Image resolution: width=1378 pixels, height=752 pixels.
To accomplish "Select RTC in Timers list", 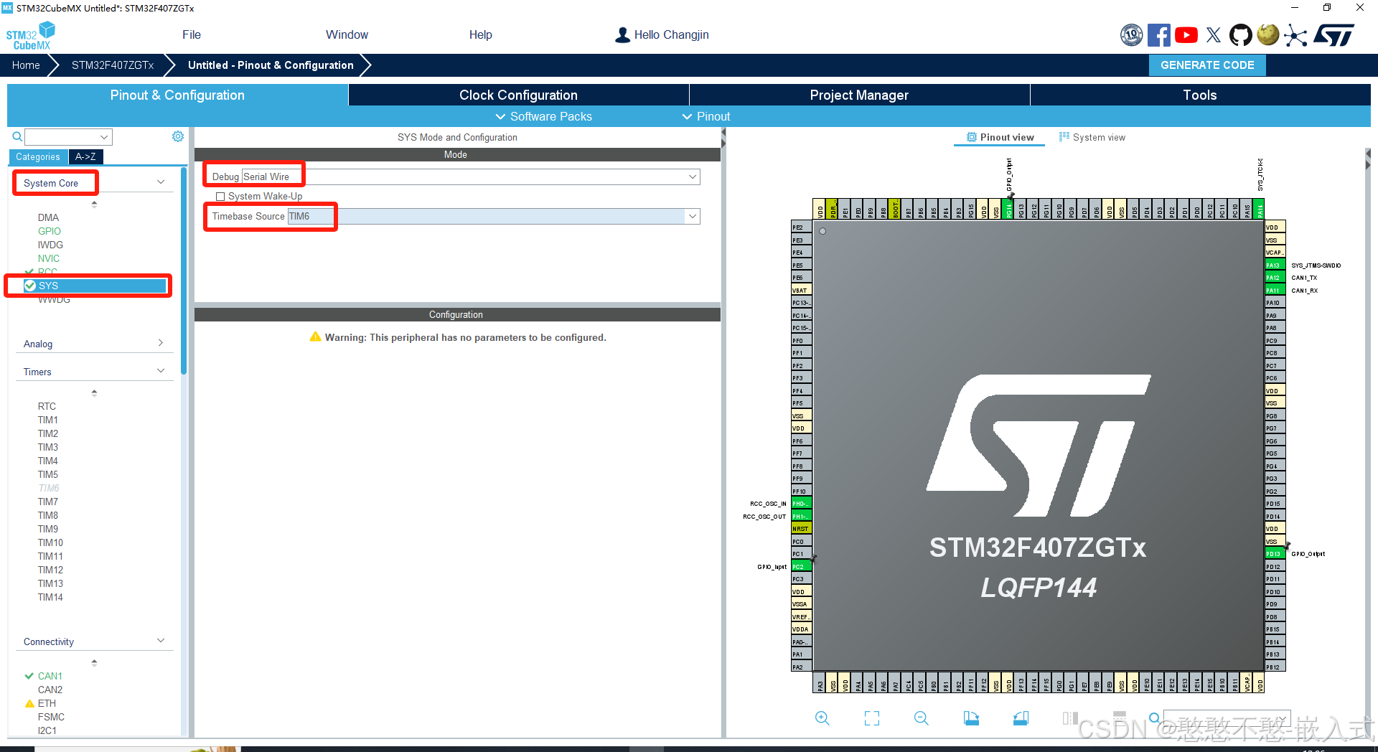I will pyautogui.click(x=47, y=406).
